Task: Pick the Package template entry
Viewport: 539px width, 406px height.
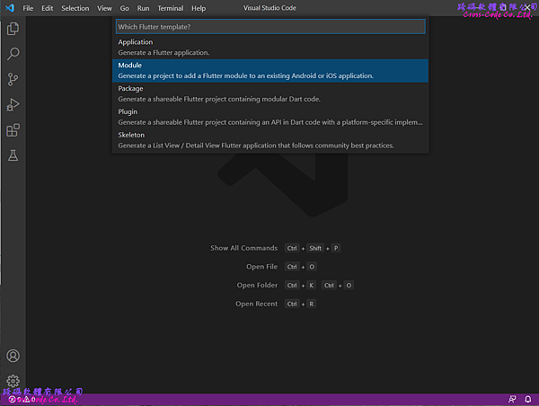Action: tap(269, 93)
